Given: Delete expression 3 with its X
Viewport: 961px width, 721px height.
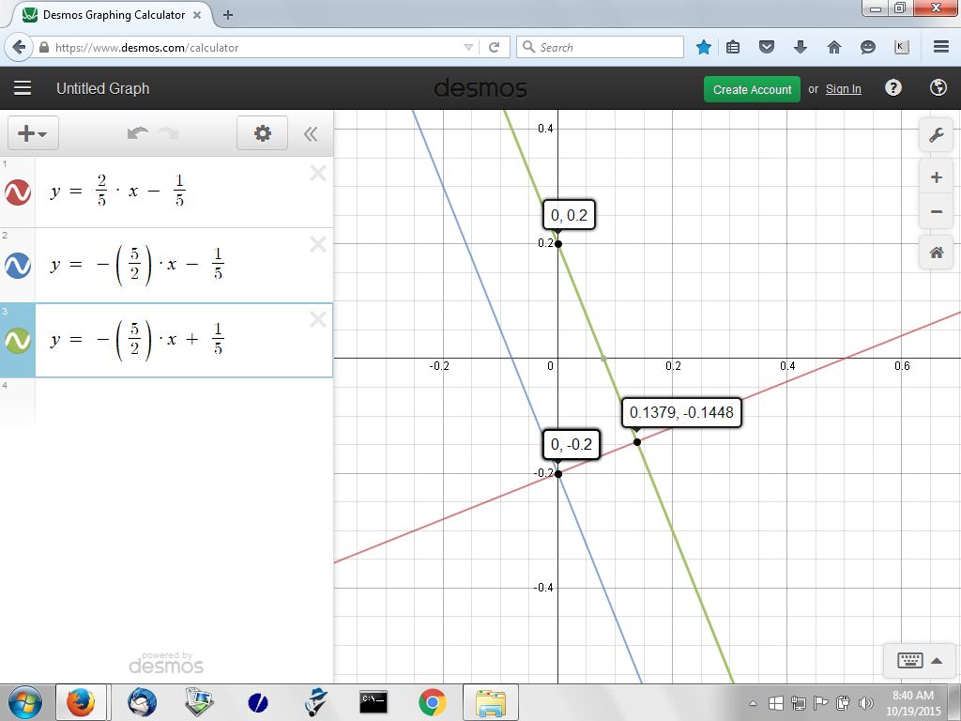Looking at the screenshot, I should pyautogui.click(x=318, y=319).
